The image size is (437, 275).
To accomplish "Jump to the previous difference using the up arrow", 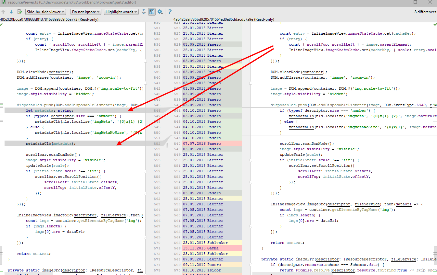I will point(3,11).
